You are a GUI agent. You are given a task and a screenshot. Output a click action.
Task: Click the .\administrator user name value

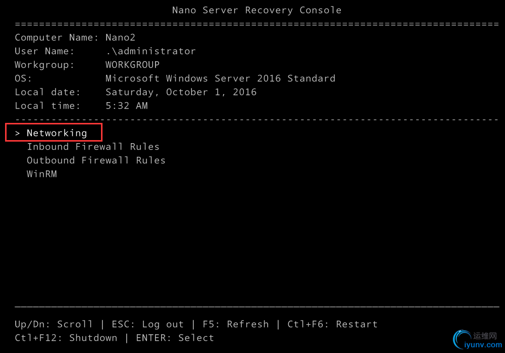click(x=150, y=51)
